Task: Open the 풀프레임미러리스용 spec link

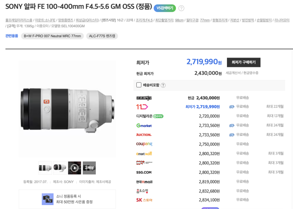Action: click(19, 20)
